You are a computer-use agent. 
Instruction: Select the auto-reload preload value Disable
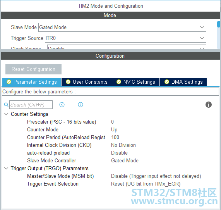(x=119, y=153)
